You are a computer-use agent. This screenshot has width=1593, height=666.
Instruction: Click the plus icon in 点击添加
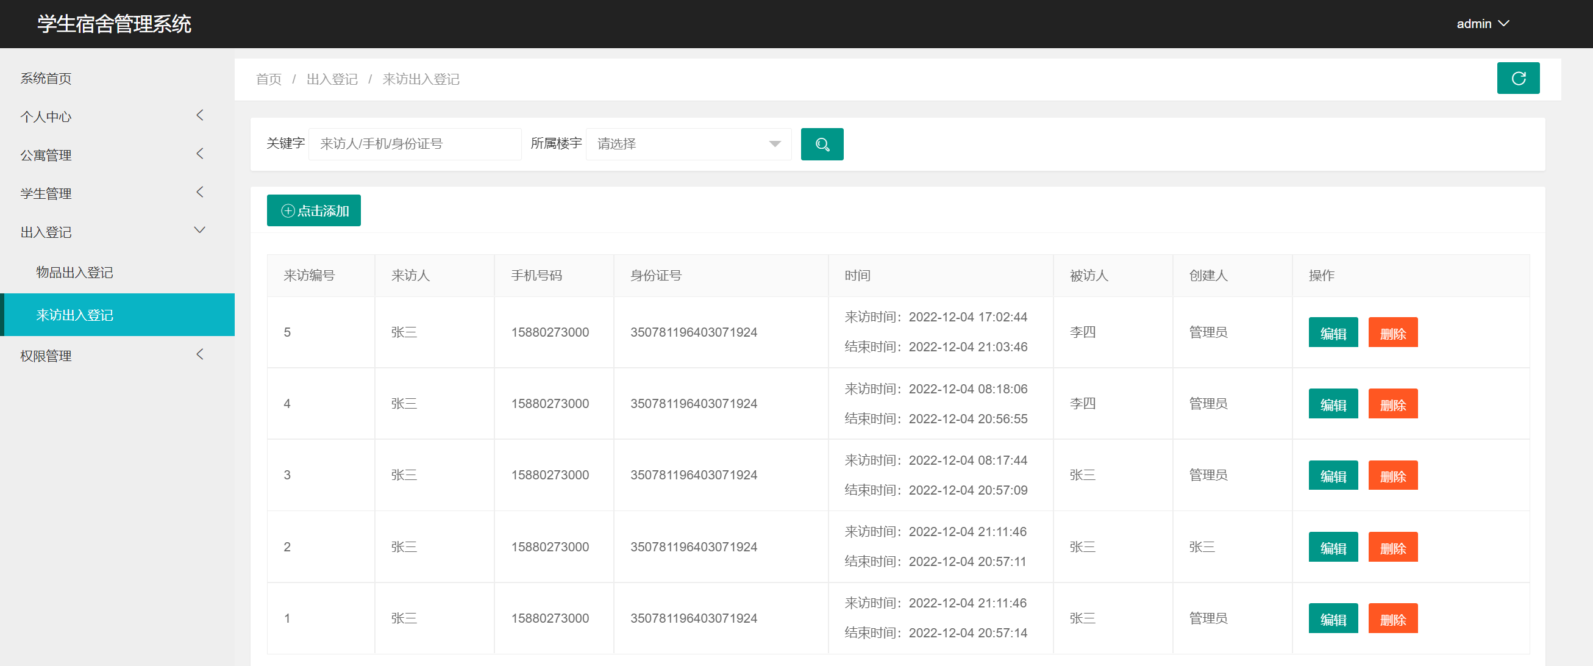pos(288,211)
